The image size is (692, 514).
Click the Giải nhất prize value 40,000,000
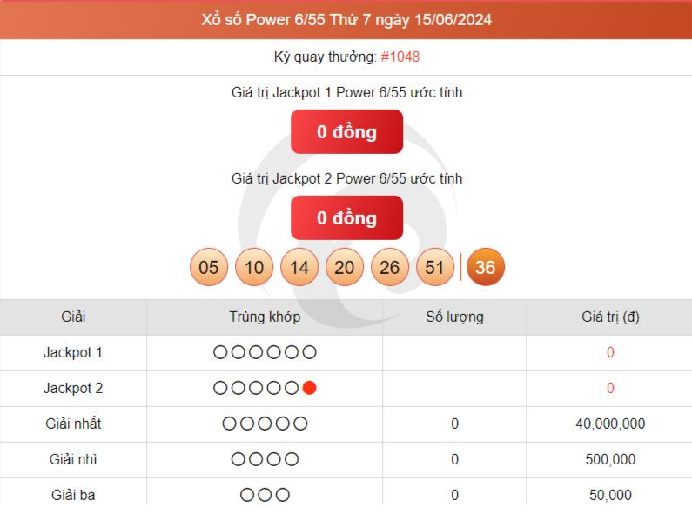(610, 424)
